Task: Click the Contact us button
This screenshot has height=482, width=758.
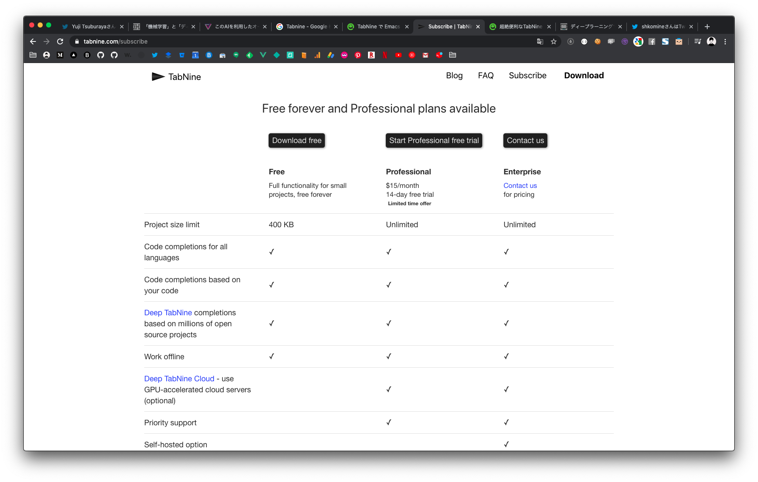Action: point(525,140)
